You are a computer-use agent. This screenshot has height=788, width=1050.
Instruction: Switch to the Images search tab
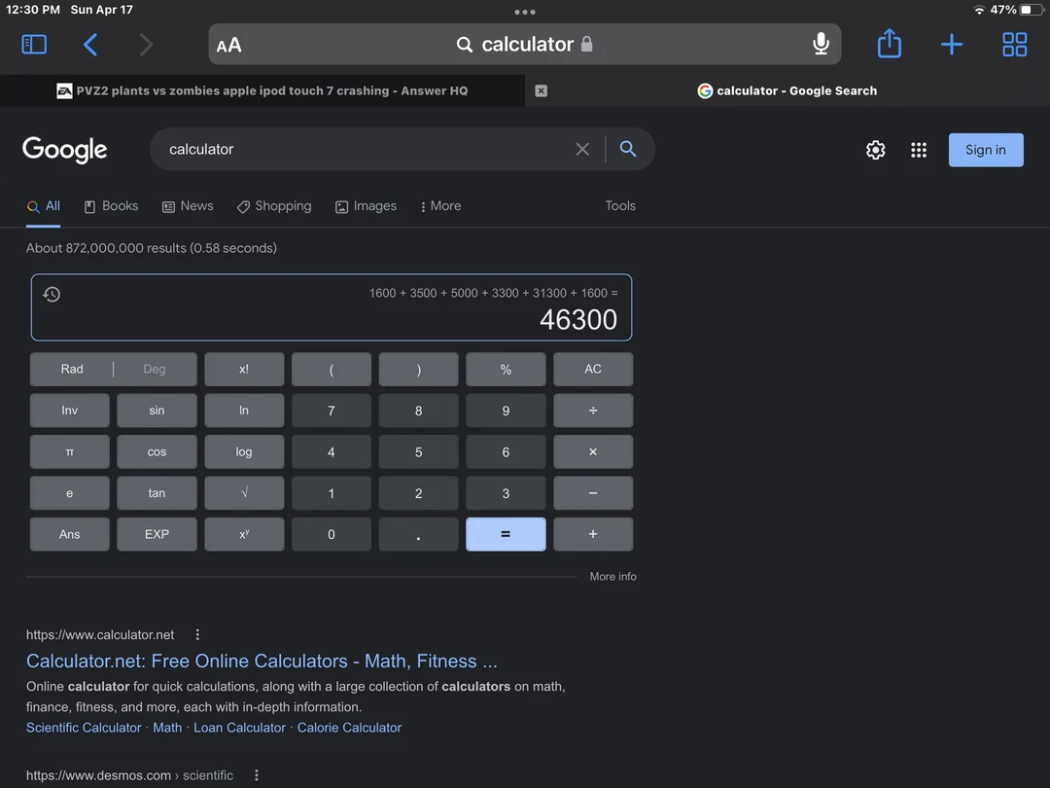tap(366, 206)
